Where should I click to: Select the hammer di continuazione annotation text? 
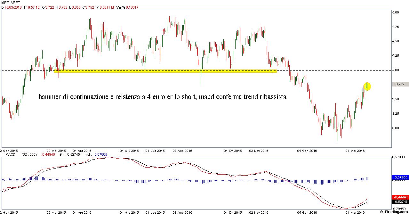click(162, 97)
